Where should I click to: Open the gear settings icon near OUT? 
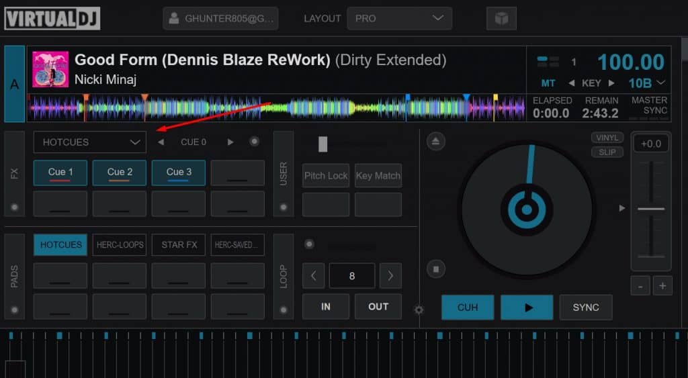(419, 310)
